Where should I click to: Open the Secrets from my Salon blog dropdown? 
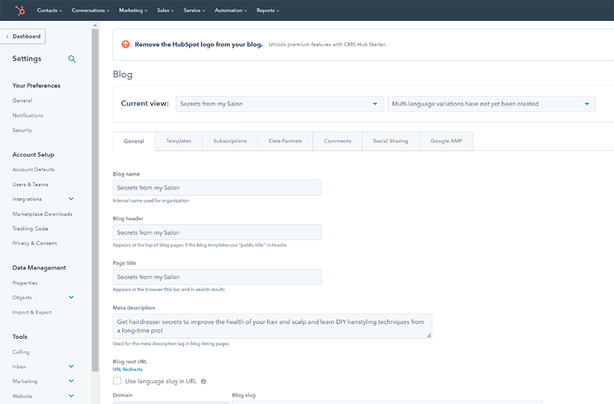280,104
